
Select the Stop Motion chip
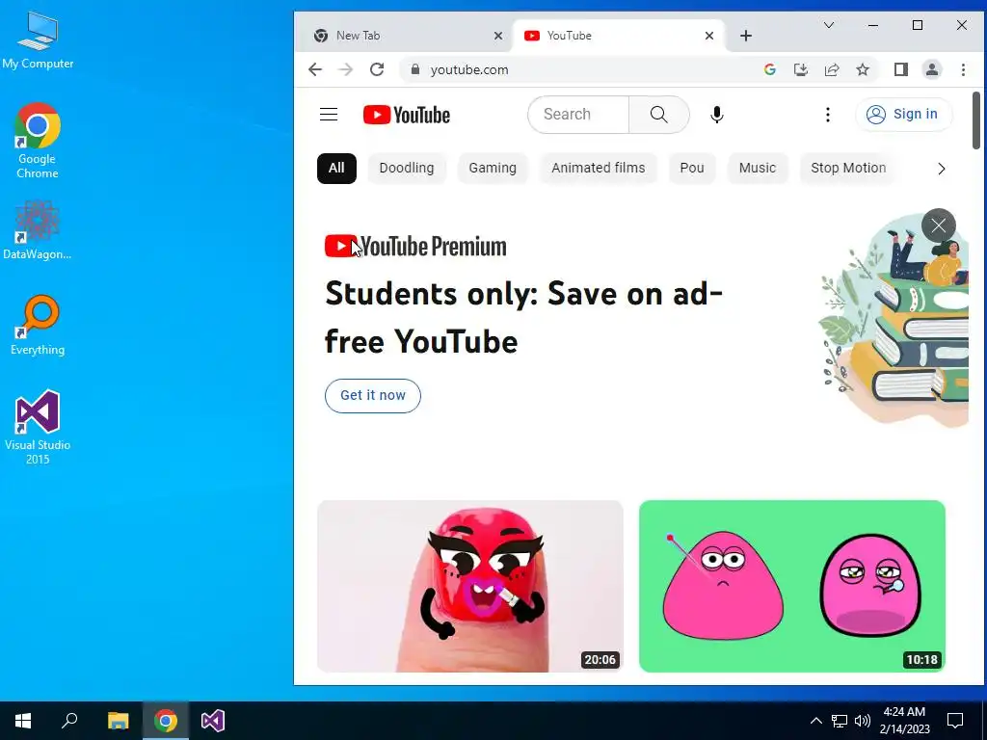coord(848,168)
